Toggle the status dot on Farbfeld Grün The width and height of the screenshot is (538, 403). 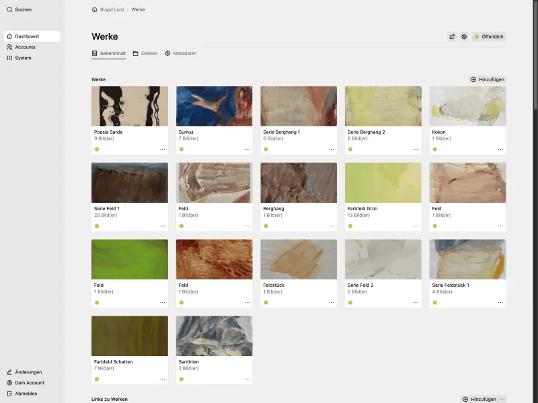350,226
